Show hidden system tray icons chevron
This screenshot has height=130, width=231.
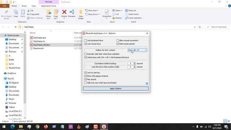(x=193, y=127)
